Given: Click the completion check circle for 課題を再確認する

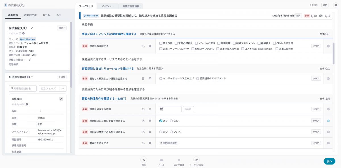Looking at the screenshot, I should pos(328,46).
